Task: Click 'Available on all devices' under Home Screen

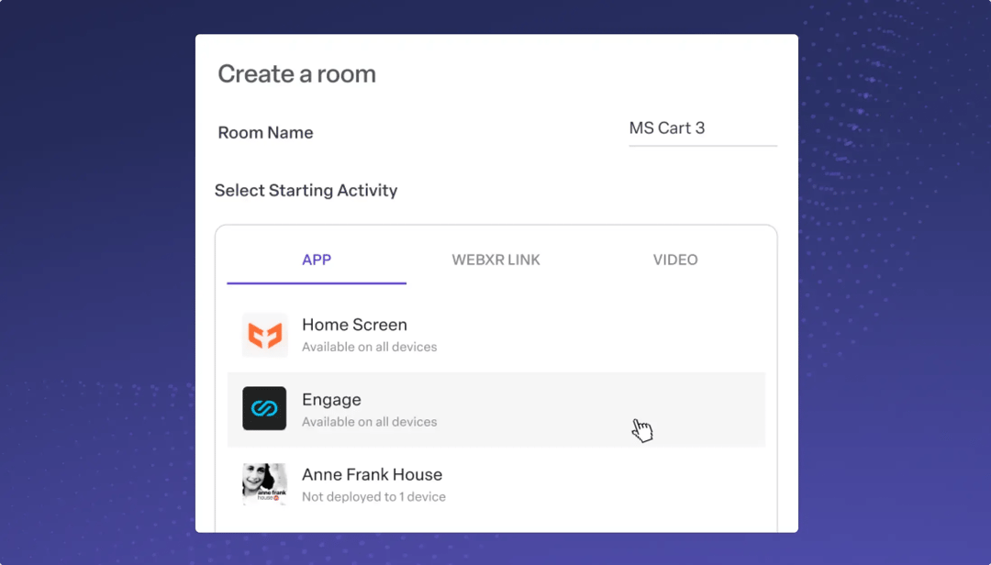Action: click(370, 347)
